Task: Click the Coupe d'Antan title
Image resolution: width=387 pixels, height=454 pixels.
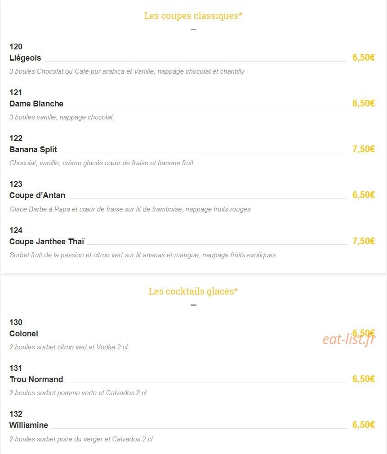Action: pyautogui.click(x=37, y=195)
